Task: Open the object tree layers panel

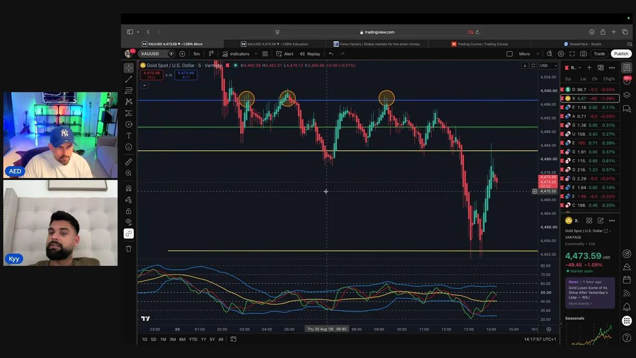Action: (x=627, y=95)
